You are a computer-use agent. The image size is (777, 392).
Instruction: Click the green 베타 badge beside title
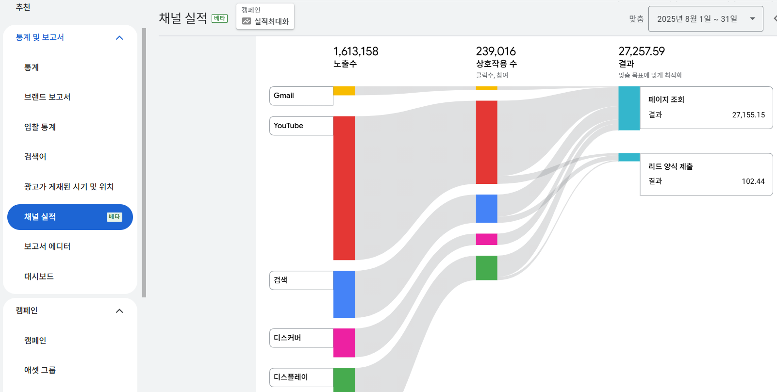coord(219,18)
